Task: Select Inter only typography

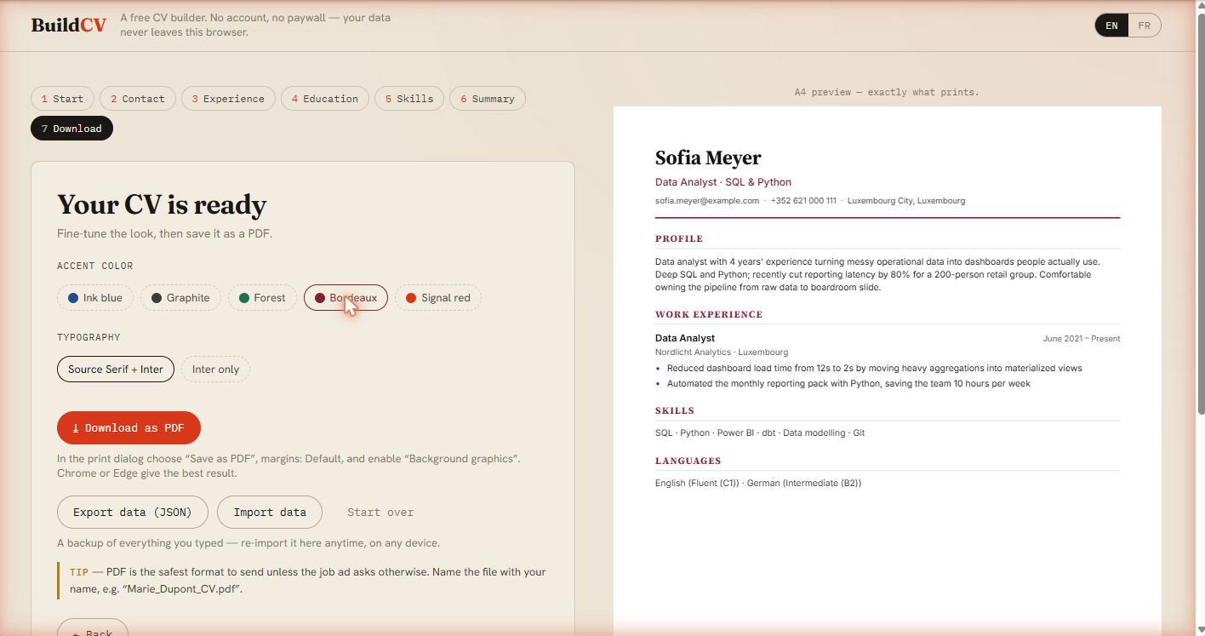Action: pyautogui.click(x=215, y=370)
